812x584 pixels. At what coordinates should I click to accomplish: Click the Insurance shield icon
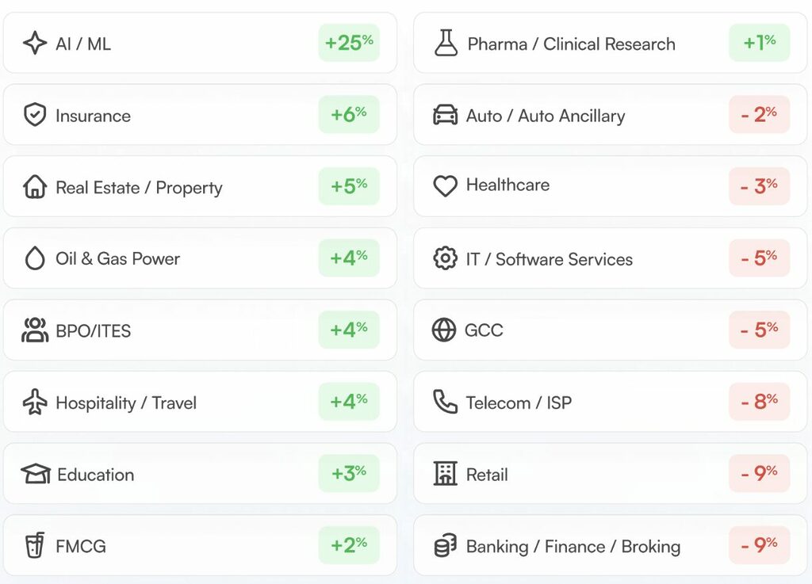coord(35,114)
